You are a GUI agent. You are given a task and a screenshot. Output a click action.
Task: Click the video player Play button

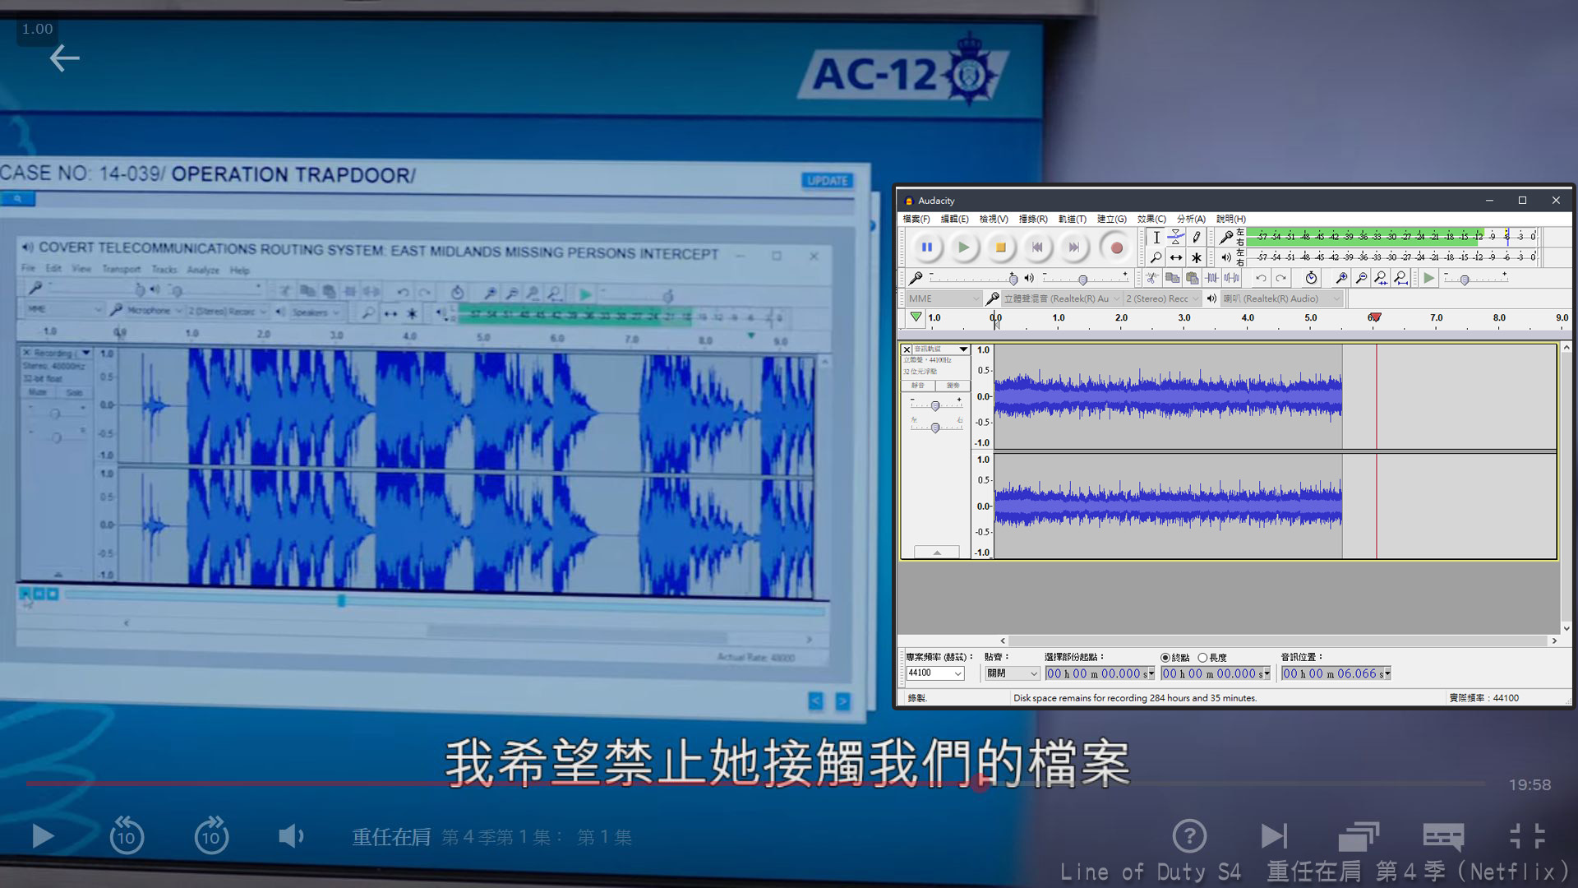click(x=43, y=836)
